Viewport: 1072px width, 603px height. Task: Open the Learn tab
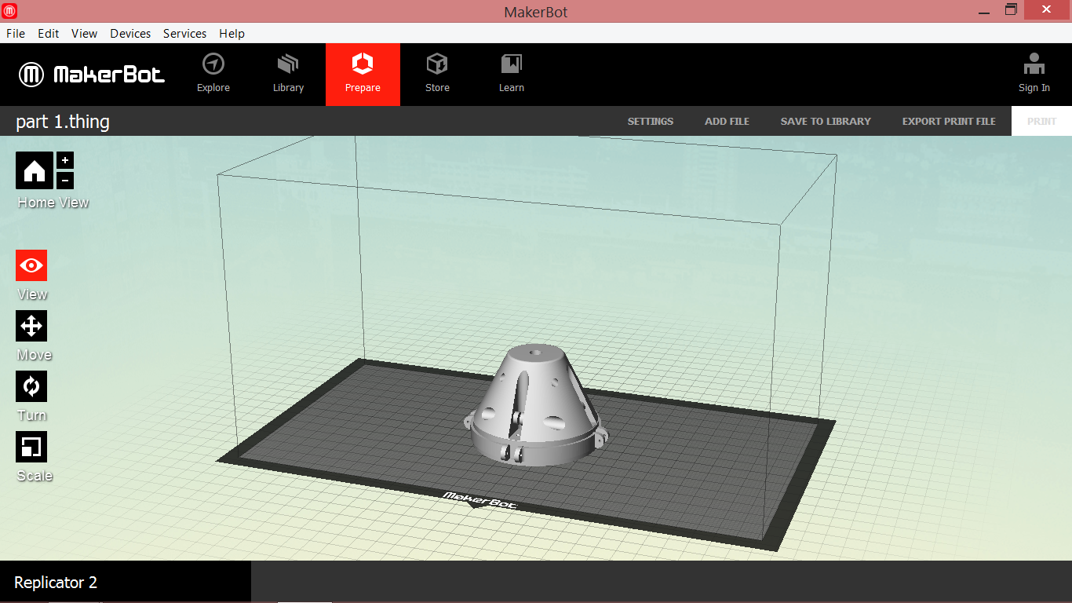pyautogui.click(x=512, y=74)
